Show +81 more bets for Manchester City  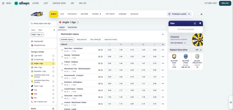point(163,70)
